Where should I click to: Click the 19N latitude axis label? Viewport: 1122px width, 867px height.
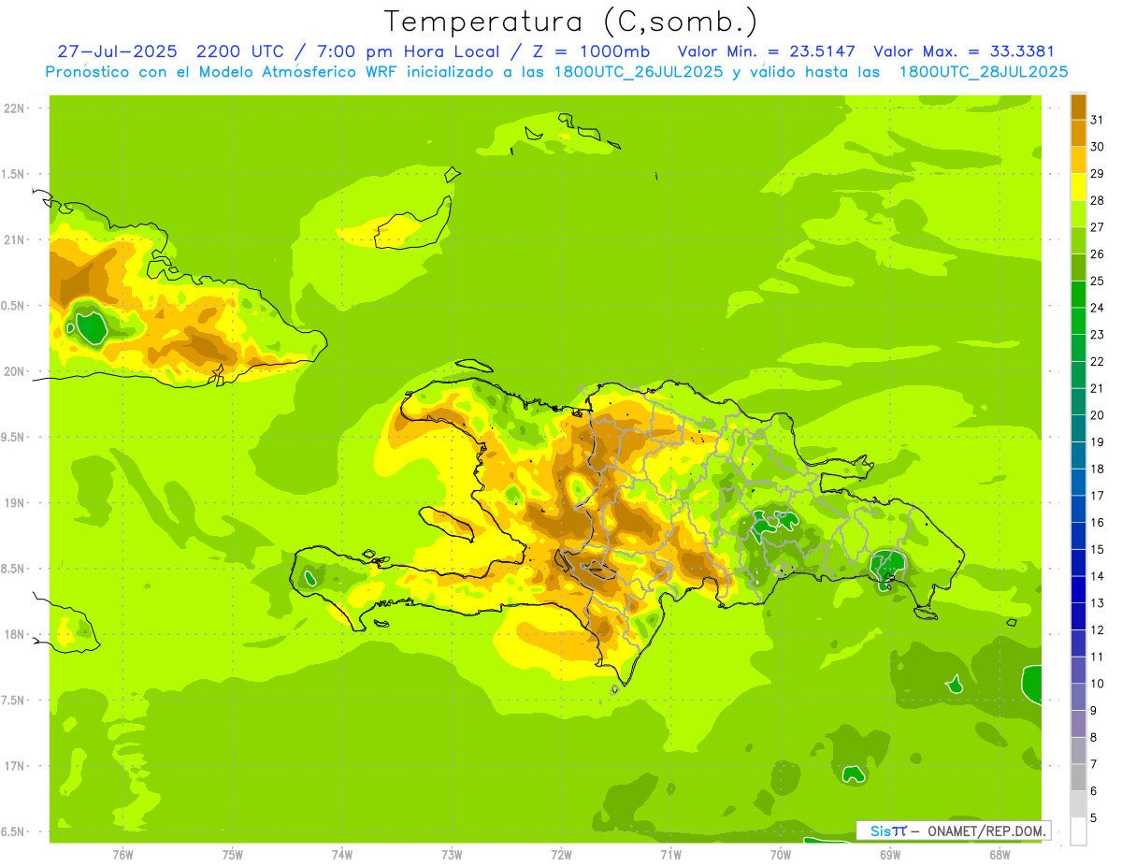pyautogui.click(x=16, y=502)
